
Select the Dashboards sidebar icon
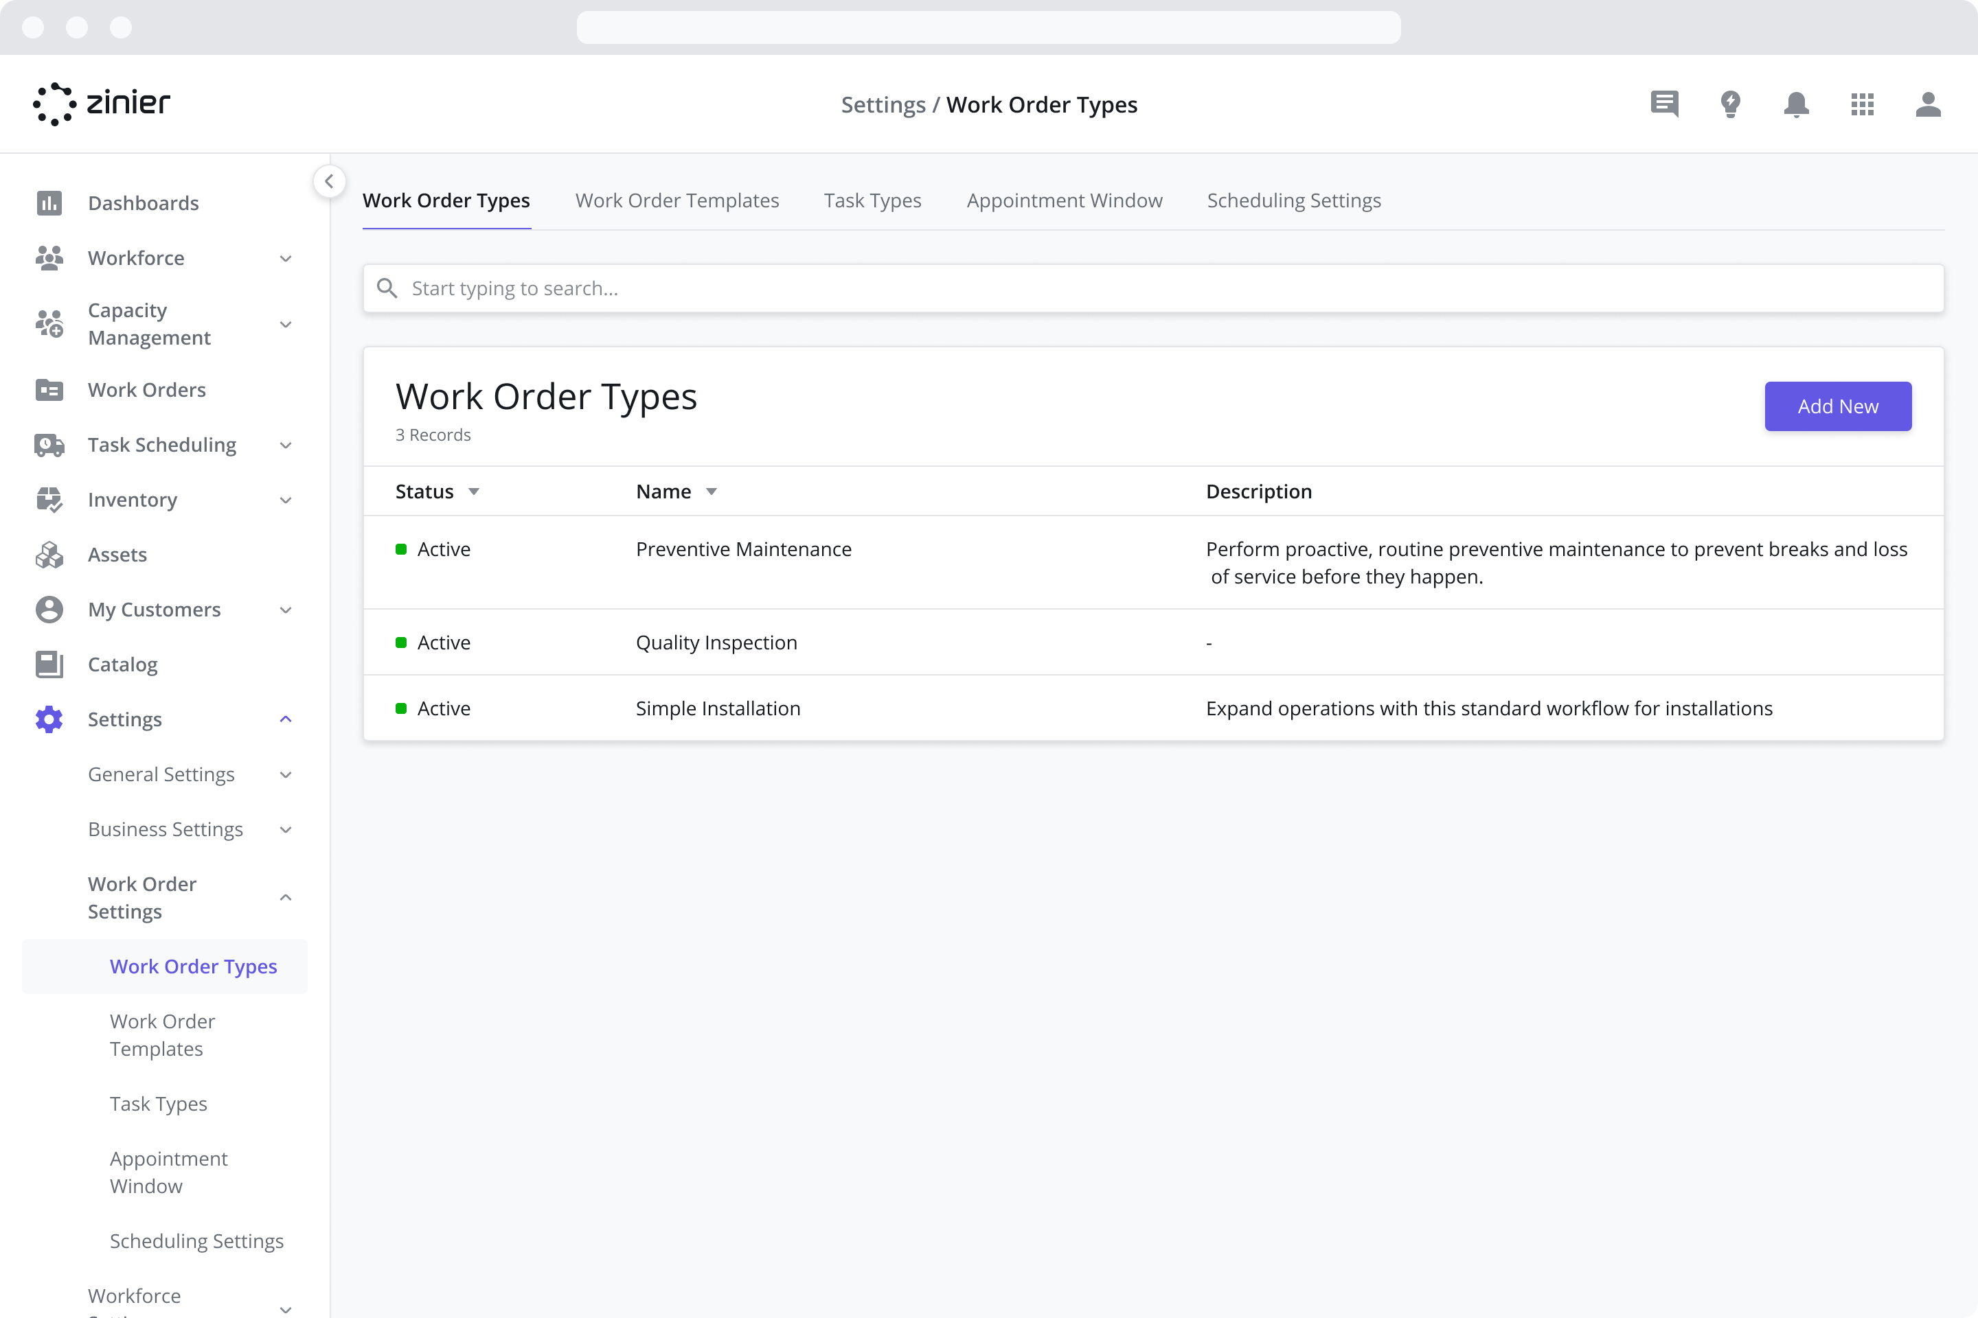(x=49, y=203)
